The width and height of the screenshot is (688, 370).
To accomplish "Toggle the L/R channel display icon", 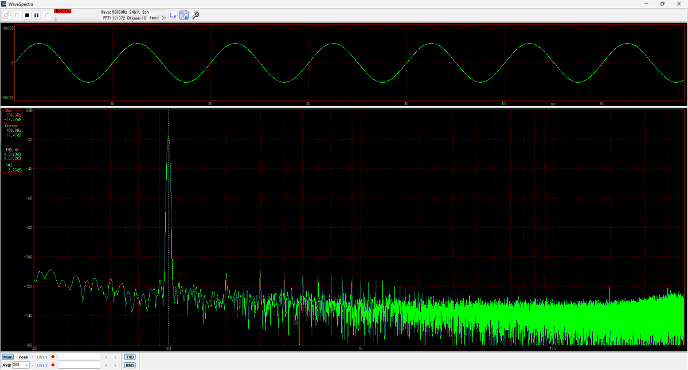I will coord(173,15).
